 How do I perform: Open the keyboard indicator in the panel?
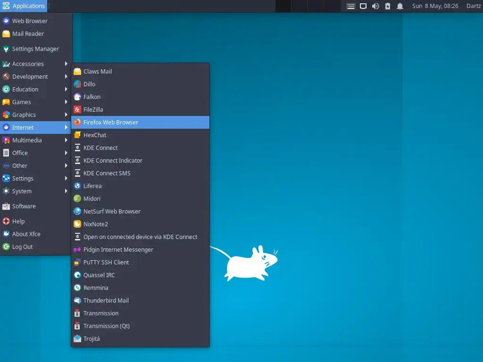(x=350, y=6)
